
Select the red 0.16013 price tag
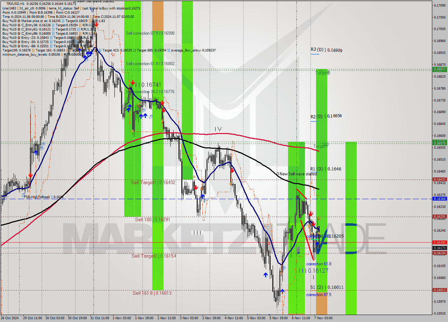[440, 290]
